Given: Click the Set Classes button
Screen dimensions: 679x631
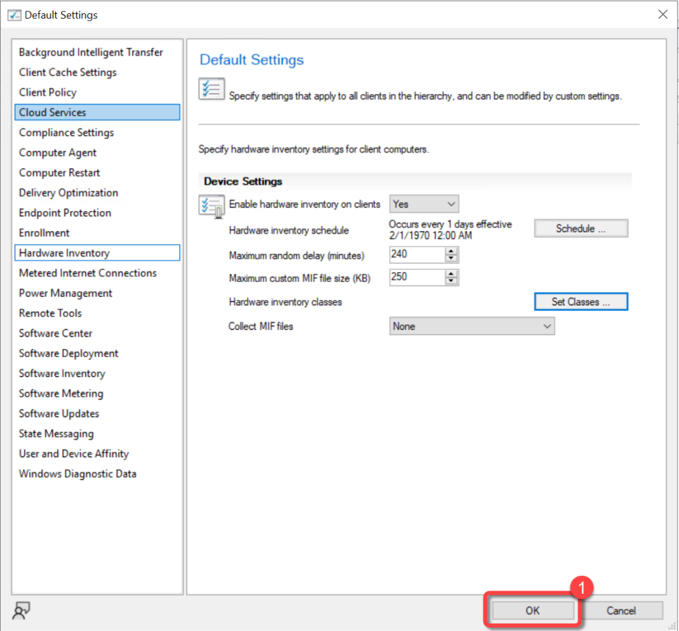Looking at the screenshot, I should coord(581,302).
